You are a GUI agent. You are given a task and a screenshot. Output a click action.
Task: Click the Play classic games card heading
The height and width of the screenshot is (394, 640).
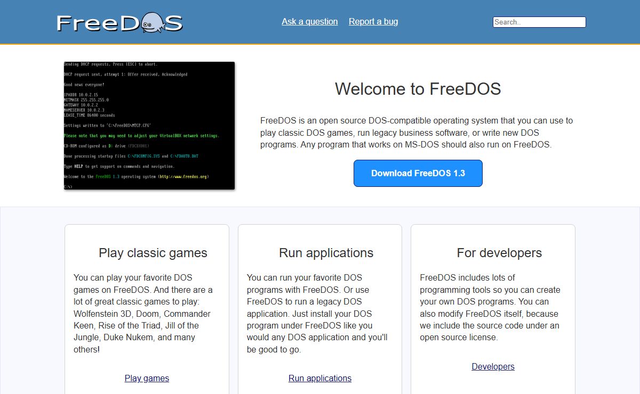coord(153,253)
